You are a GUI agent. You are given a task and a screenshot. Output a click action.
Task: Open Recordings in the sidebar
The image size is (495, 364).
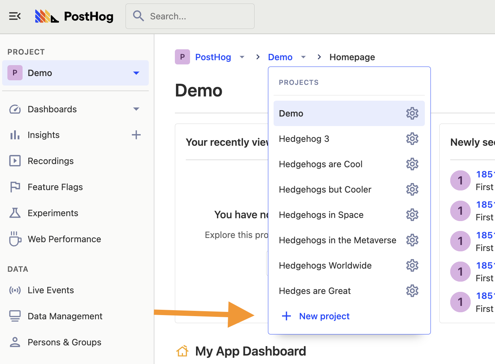tap(50, 161)
